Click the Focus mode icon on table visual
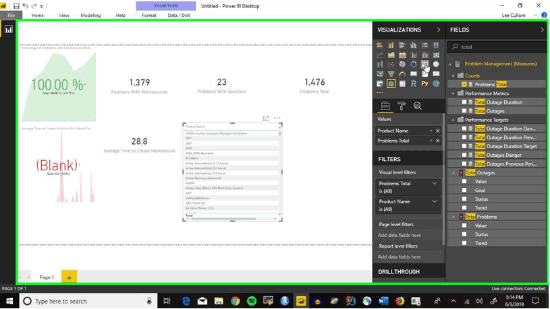 click(266, 118)
